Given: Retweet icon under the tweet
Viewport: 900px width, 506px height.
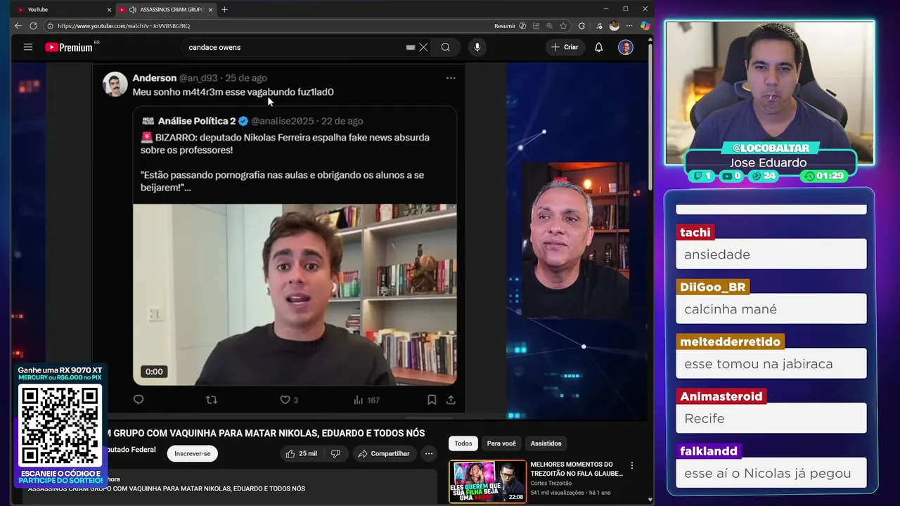Looking at the screenshot, I should [212, 400].
